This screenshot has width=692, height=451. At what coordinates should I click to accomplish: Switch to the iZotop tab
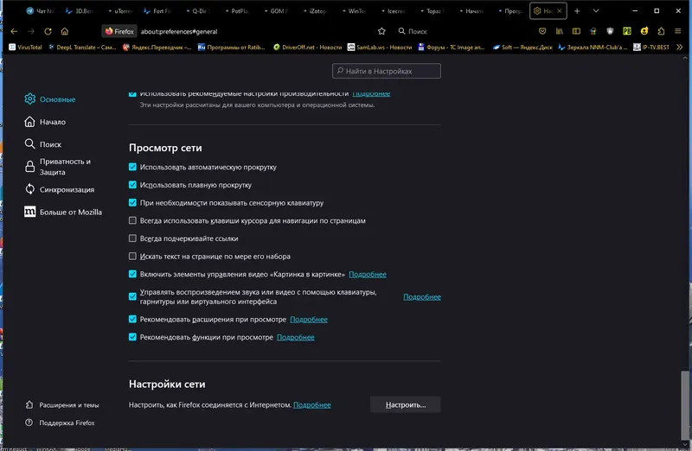tap(315, 11)
